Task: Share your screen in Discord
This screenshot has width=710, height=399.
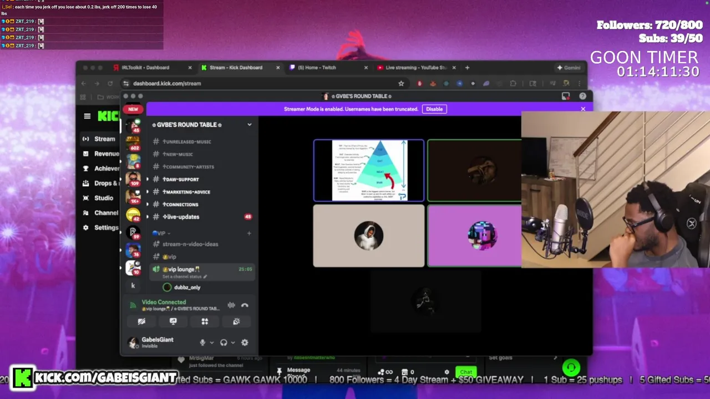Action: coord(173,321)
